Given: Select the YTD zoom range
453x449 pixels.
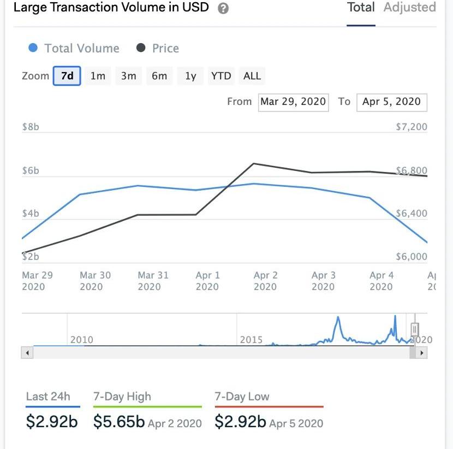Looking at the screenshot, I should [x=221, y=76].
